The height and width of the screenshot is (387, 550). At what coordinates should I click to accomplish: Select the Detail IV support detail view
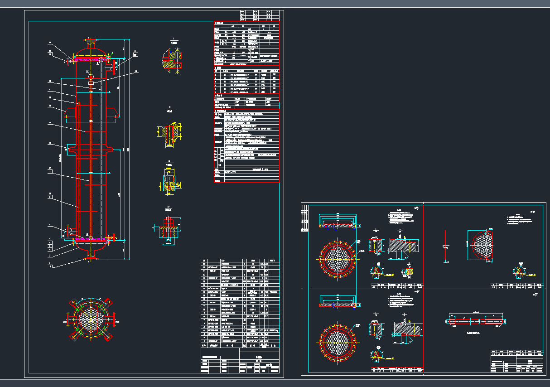169,230
